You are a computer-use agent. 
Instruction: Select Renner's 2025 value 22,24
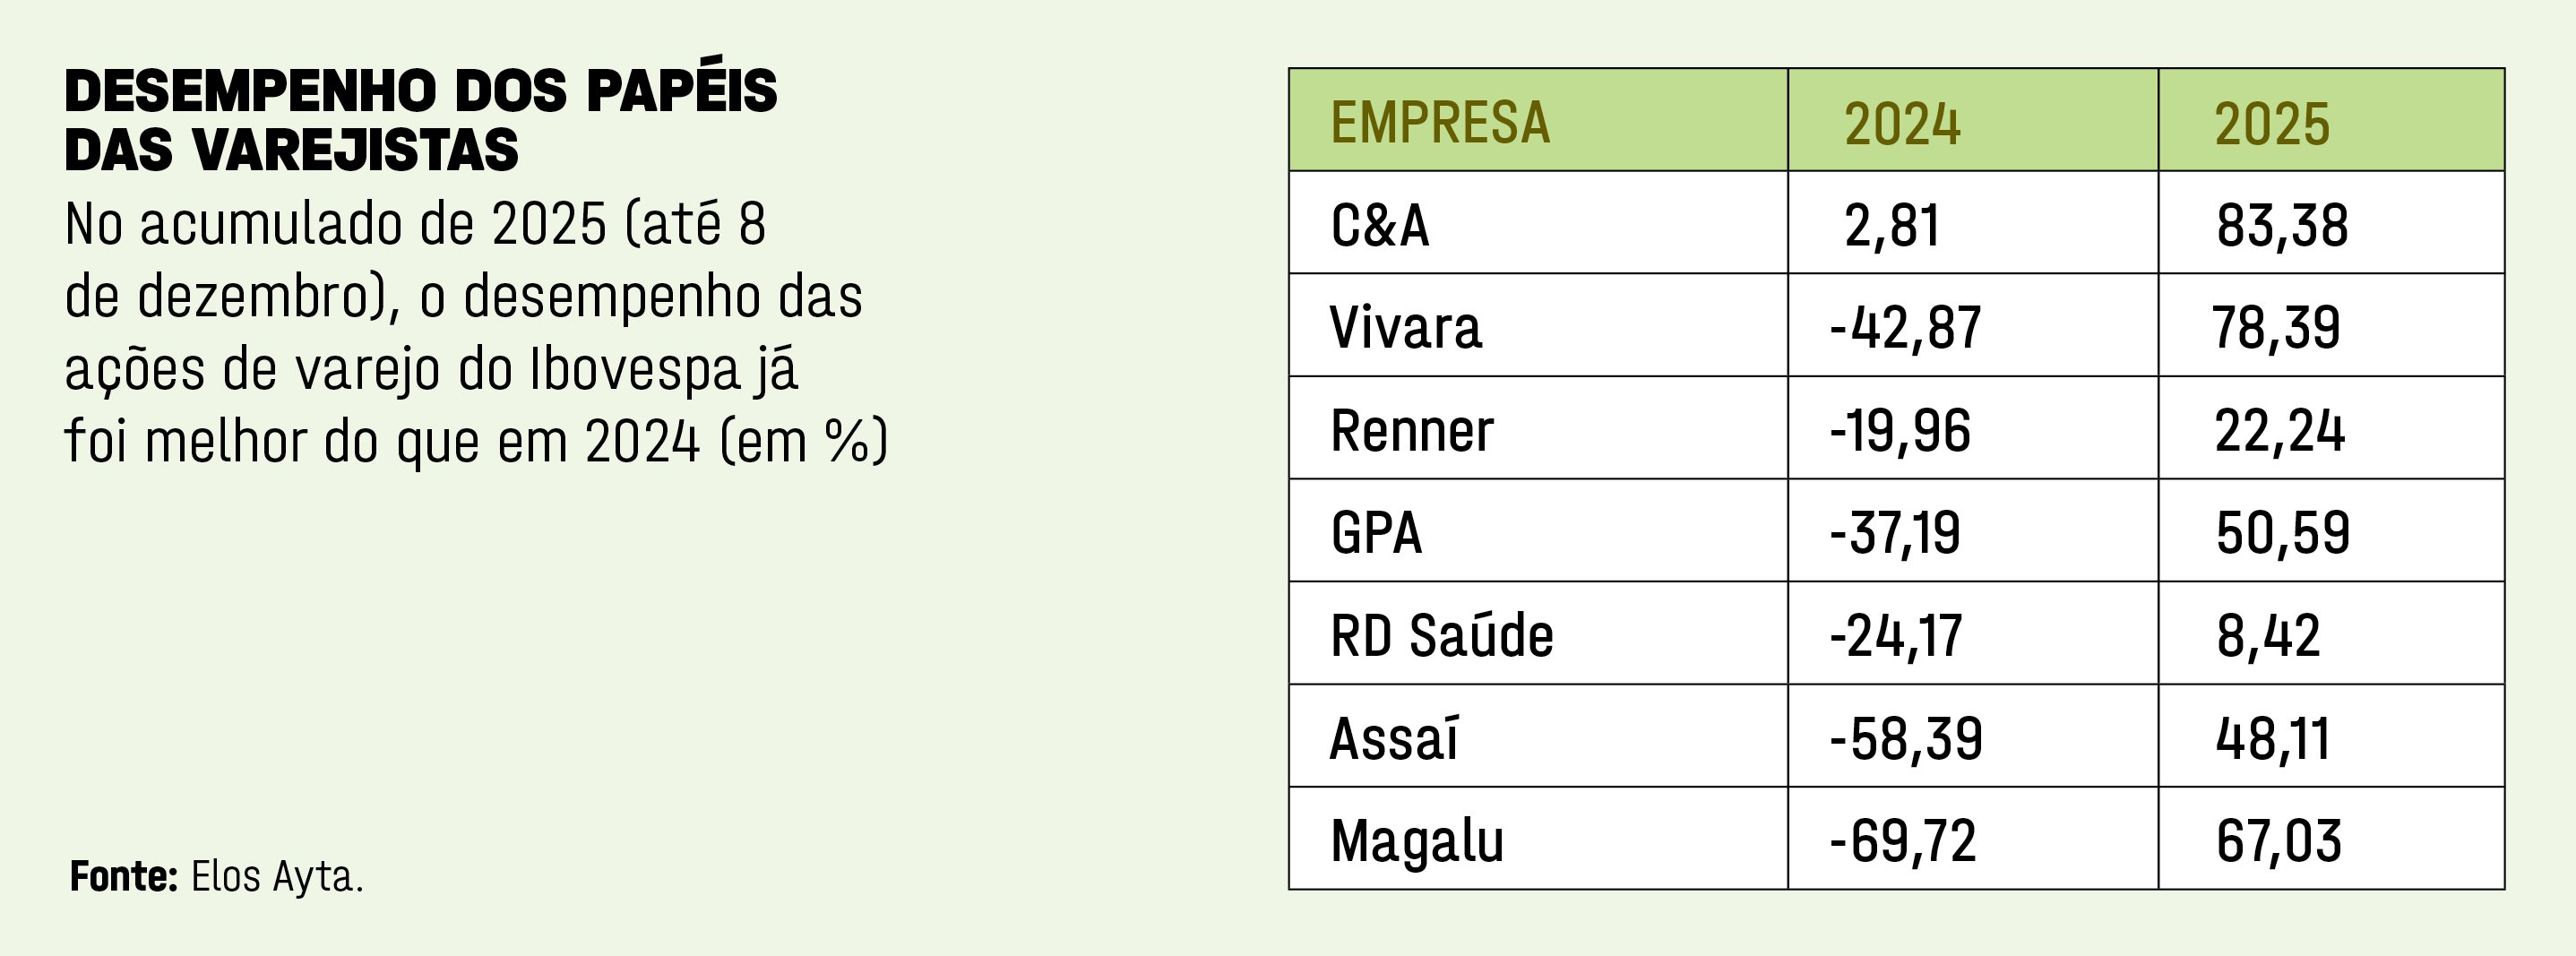(2279, 431)
